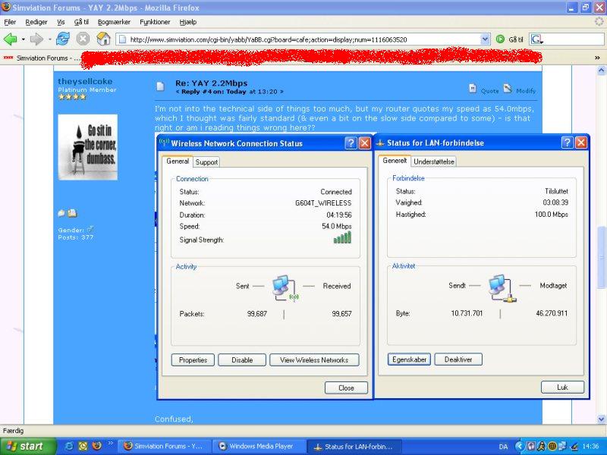Switch to the Support tab
Viewport: 607px width, 455px height.
pyautogui.click(x=206, y=162)
